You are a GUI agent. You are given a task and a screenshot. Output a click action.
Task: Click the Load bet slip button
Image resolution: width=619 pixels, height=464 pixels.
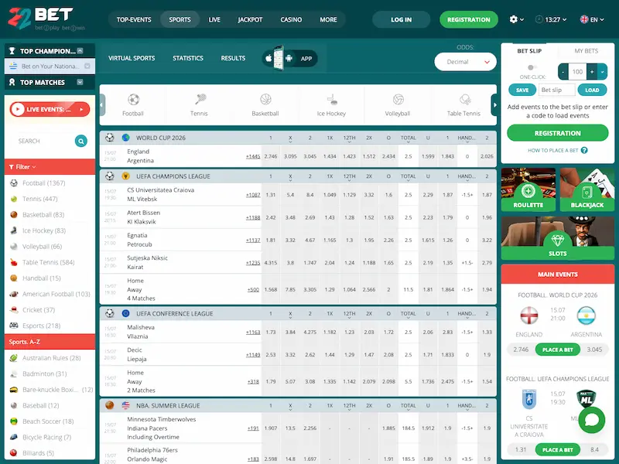pyautogui.click(x=592, y=90)
